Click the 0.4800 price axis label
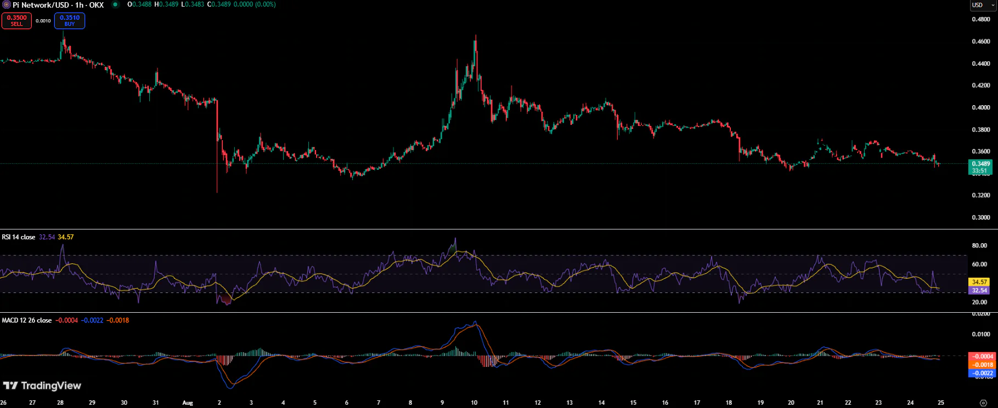 (x=981, y=19)
